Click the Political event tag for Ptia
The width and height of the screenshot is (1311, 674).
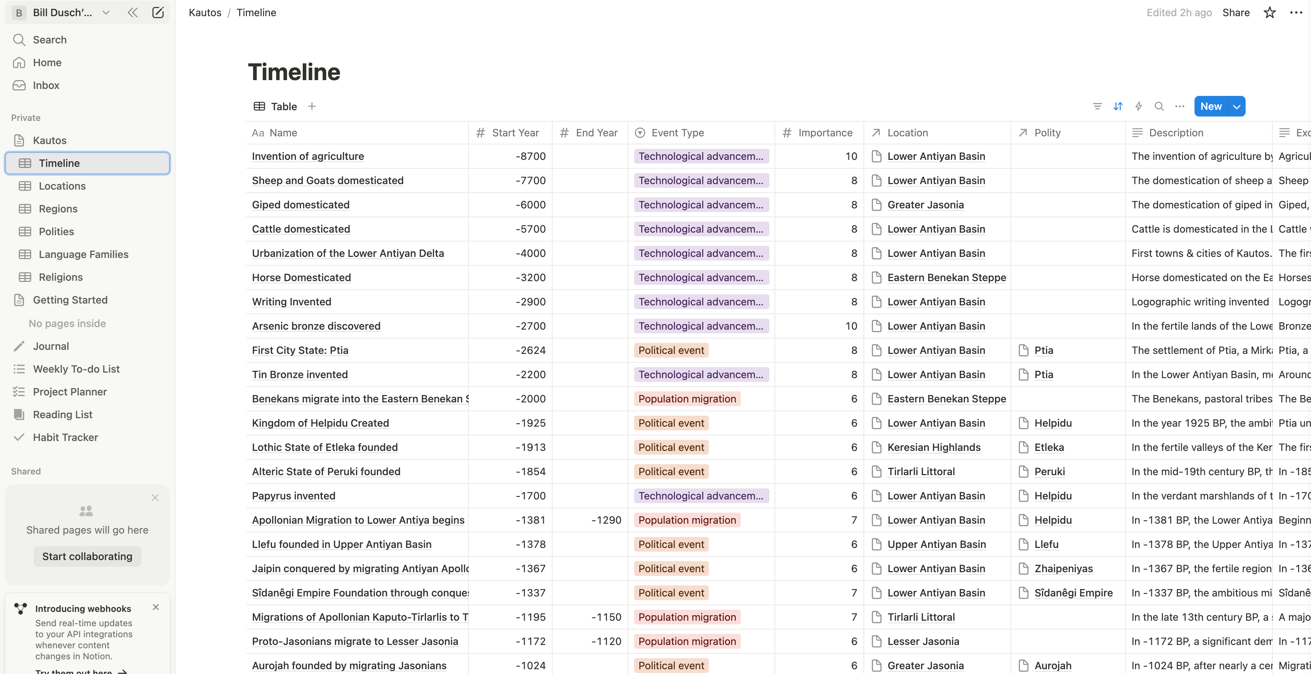pyautogui.click(x=671, y=350)
